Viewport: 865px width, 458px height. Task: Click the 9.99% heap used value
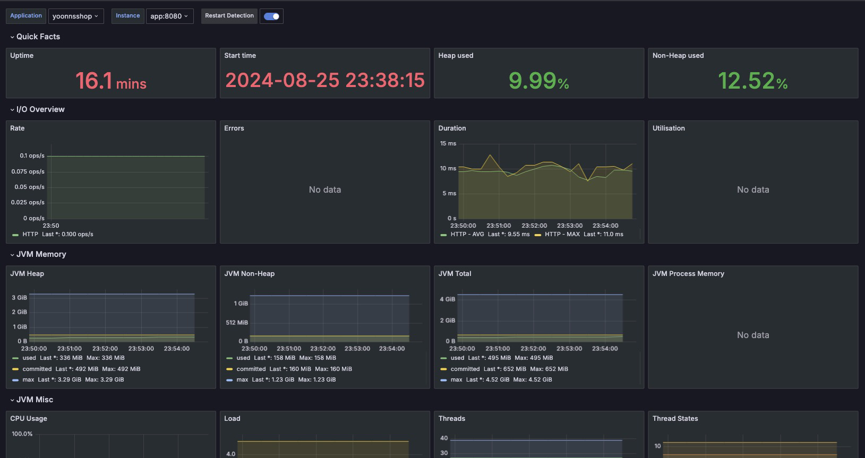pyautogui.click(x=538, y=81)
